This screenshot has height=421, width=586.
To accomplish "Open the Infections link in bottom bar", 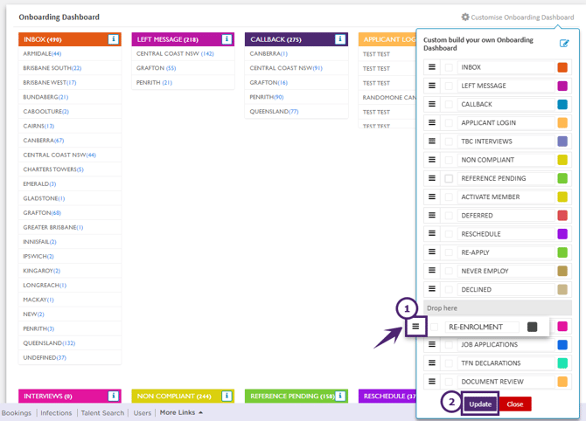I will [56, 413].
